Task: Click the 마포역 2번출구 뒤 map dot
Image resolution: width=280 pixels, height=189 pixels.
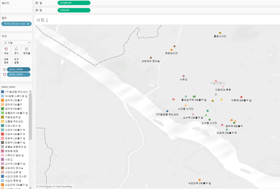Action: [x=227, y=130]
